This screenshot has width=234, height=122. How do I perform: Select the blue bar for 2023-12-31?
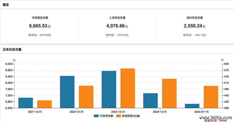coord(109,89)
